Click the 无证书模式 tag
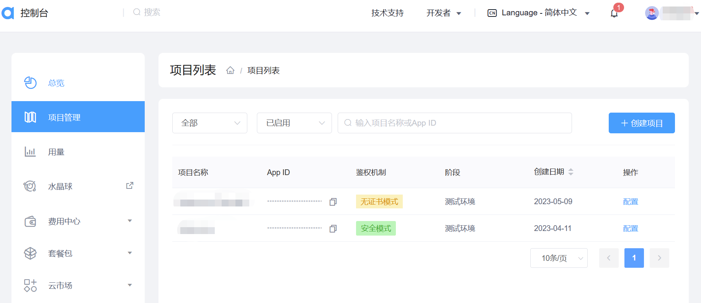Image resolution: width=701 pixels, height=303 pixels. click(x=379, y=201)
